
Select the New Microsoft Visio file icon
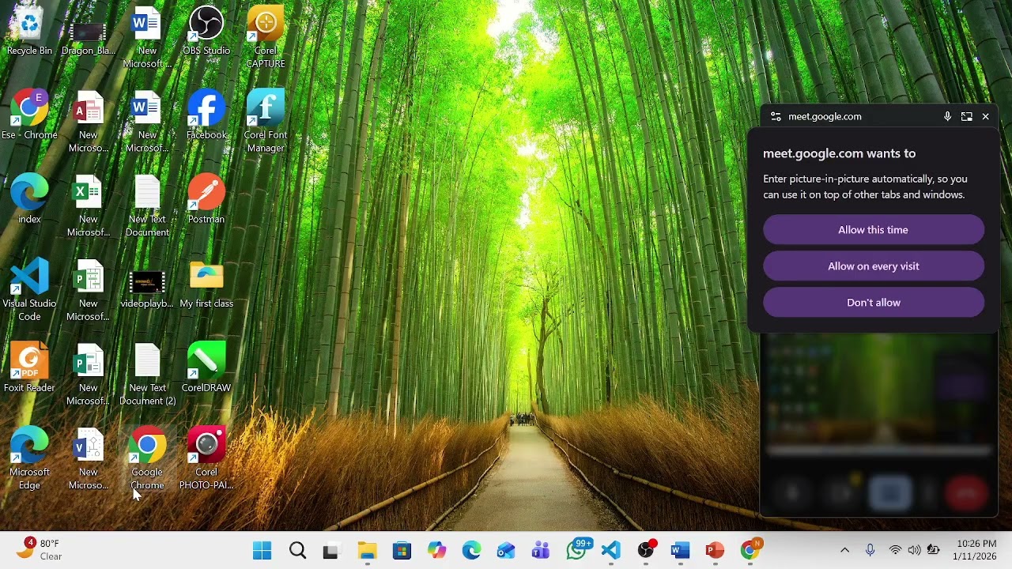(x=89, y=459)
